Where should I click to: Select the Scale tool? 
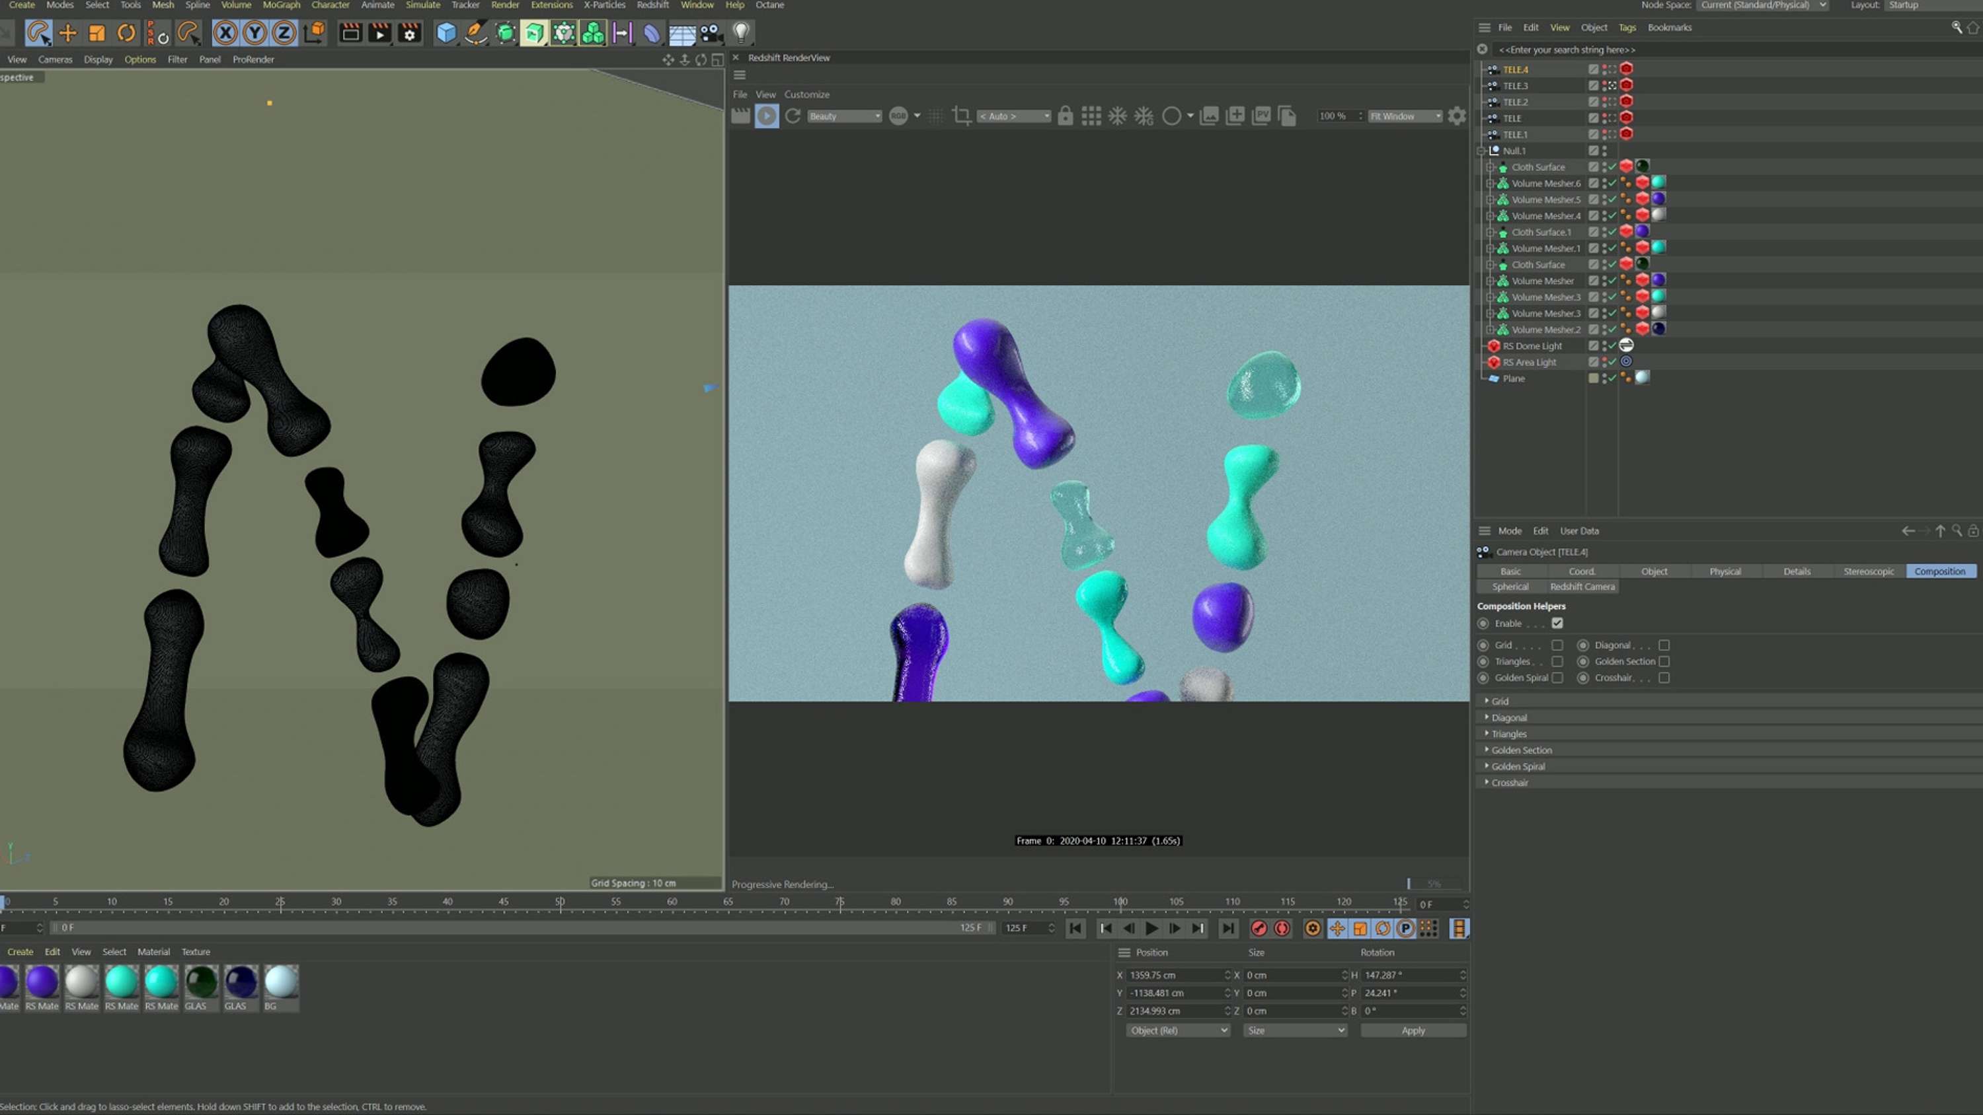coord(97,32)
